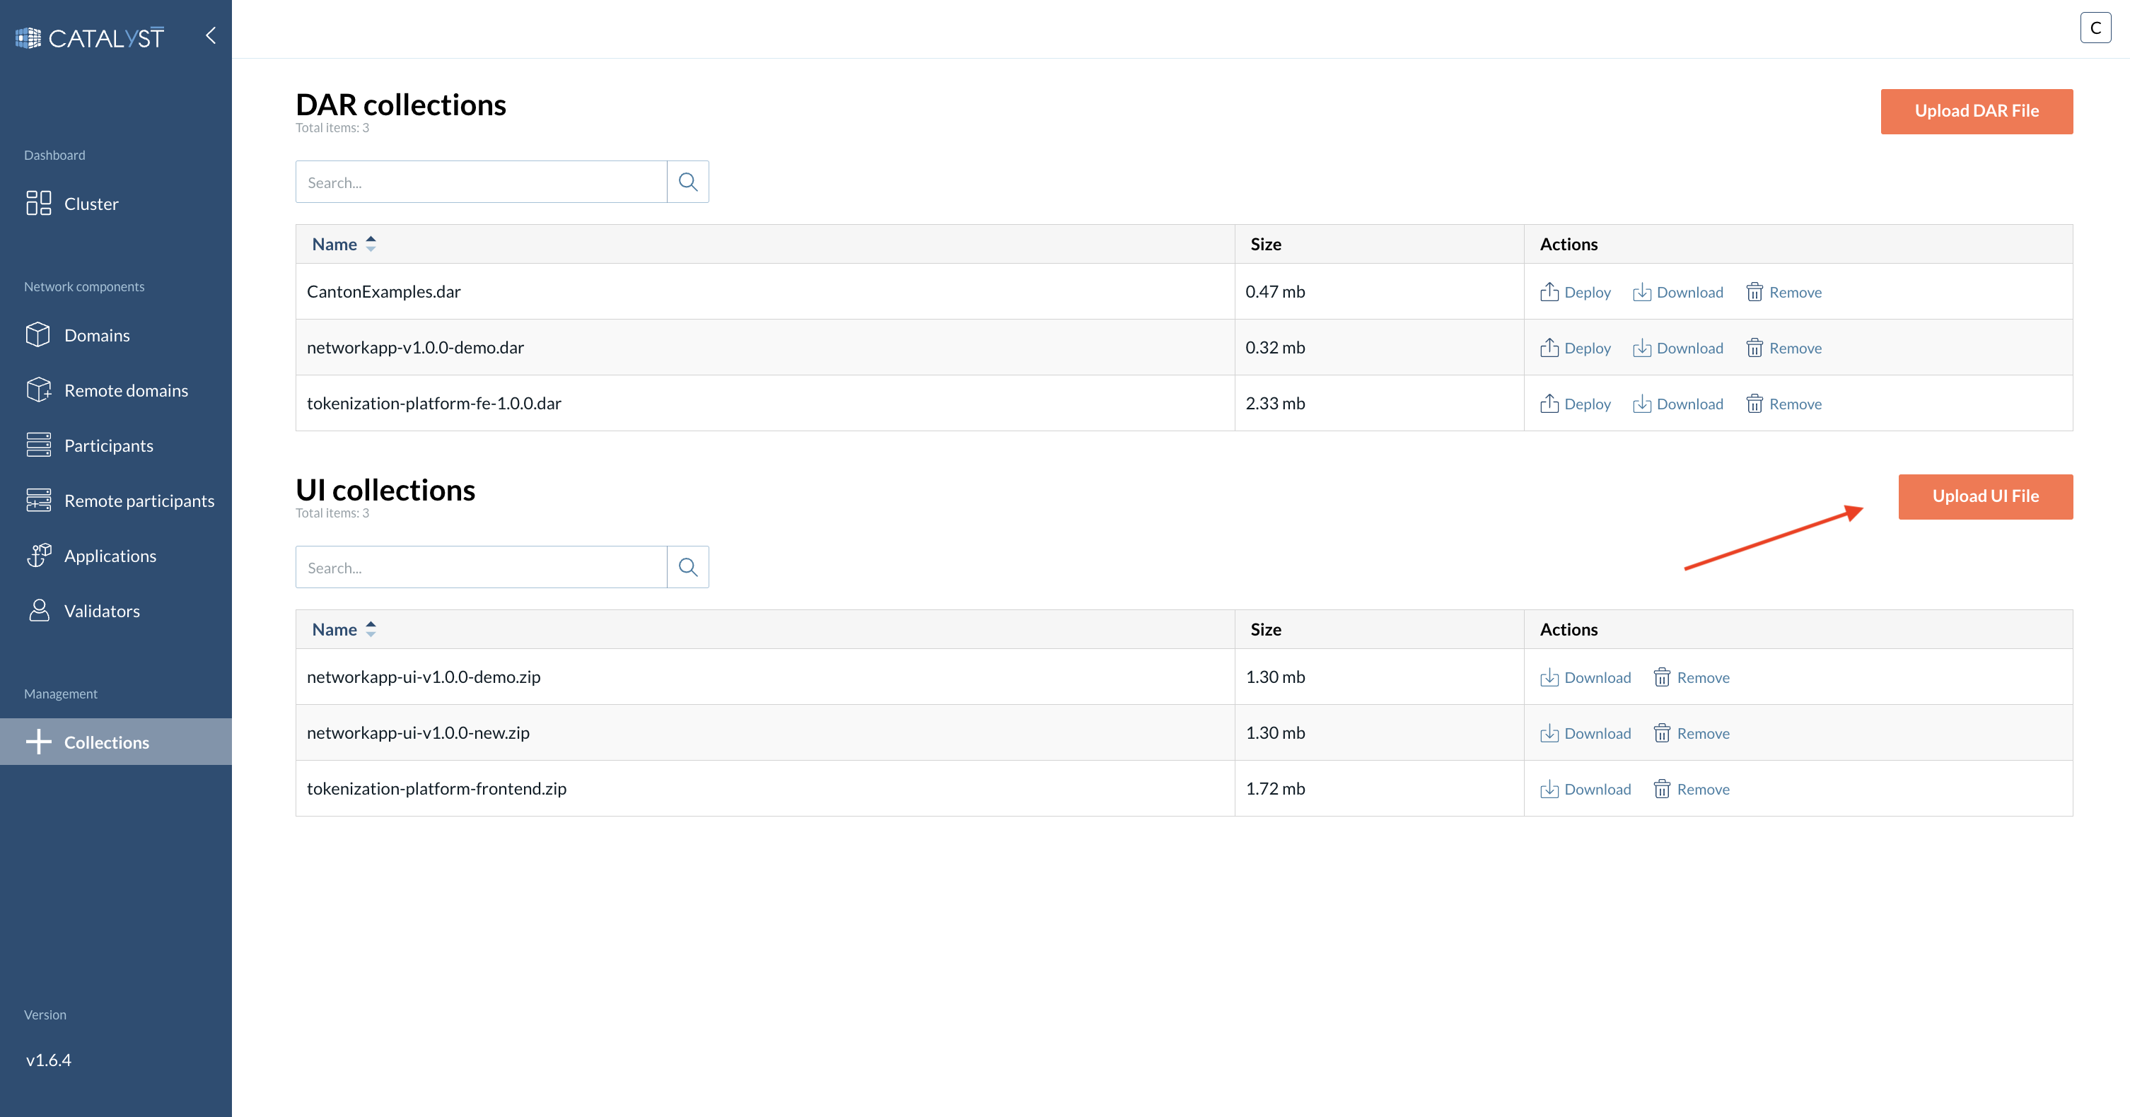Click the search field under DAR collections

(480, 181)
